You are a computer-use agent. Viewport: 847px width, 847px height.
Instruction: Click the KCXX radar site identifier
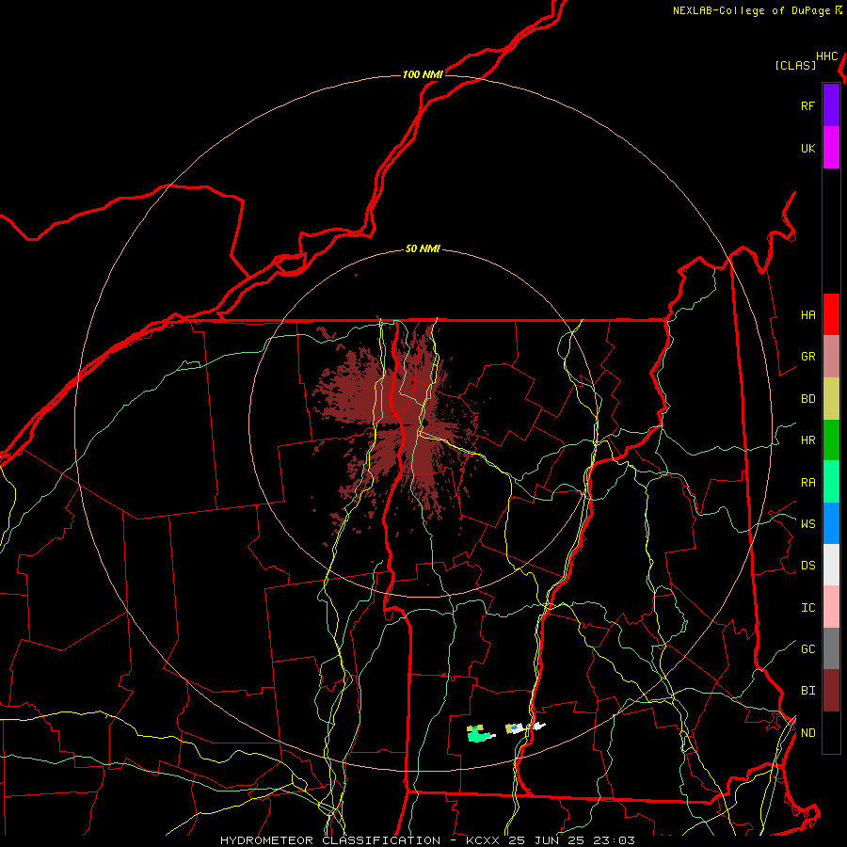point(483,840)
